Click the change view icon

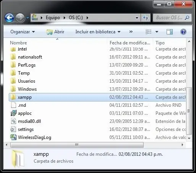[149, 32]
